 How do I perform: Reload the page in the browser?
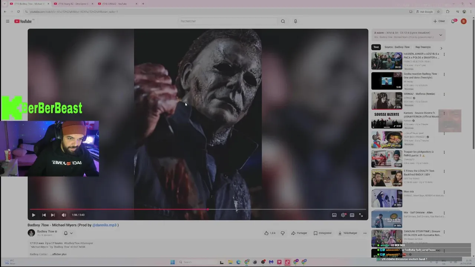18,11
